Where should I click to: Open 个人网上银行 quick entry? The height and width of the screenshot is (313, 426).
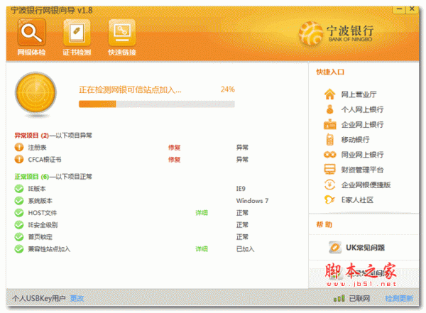point(362,109)
